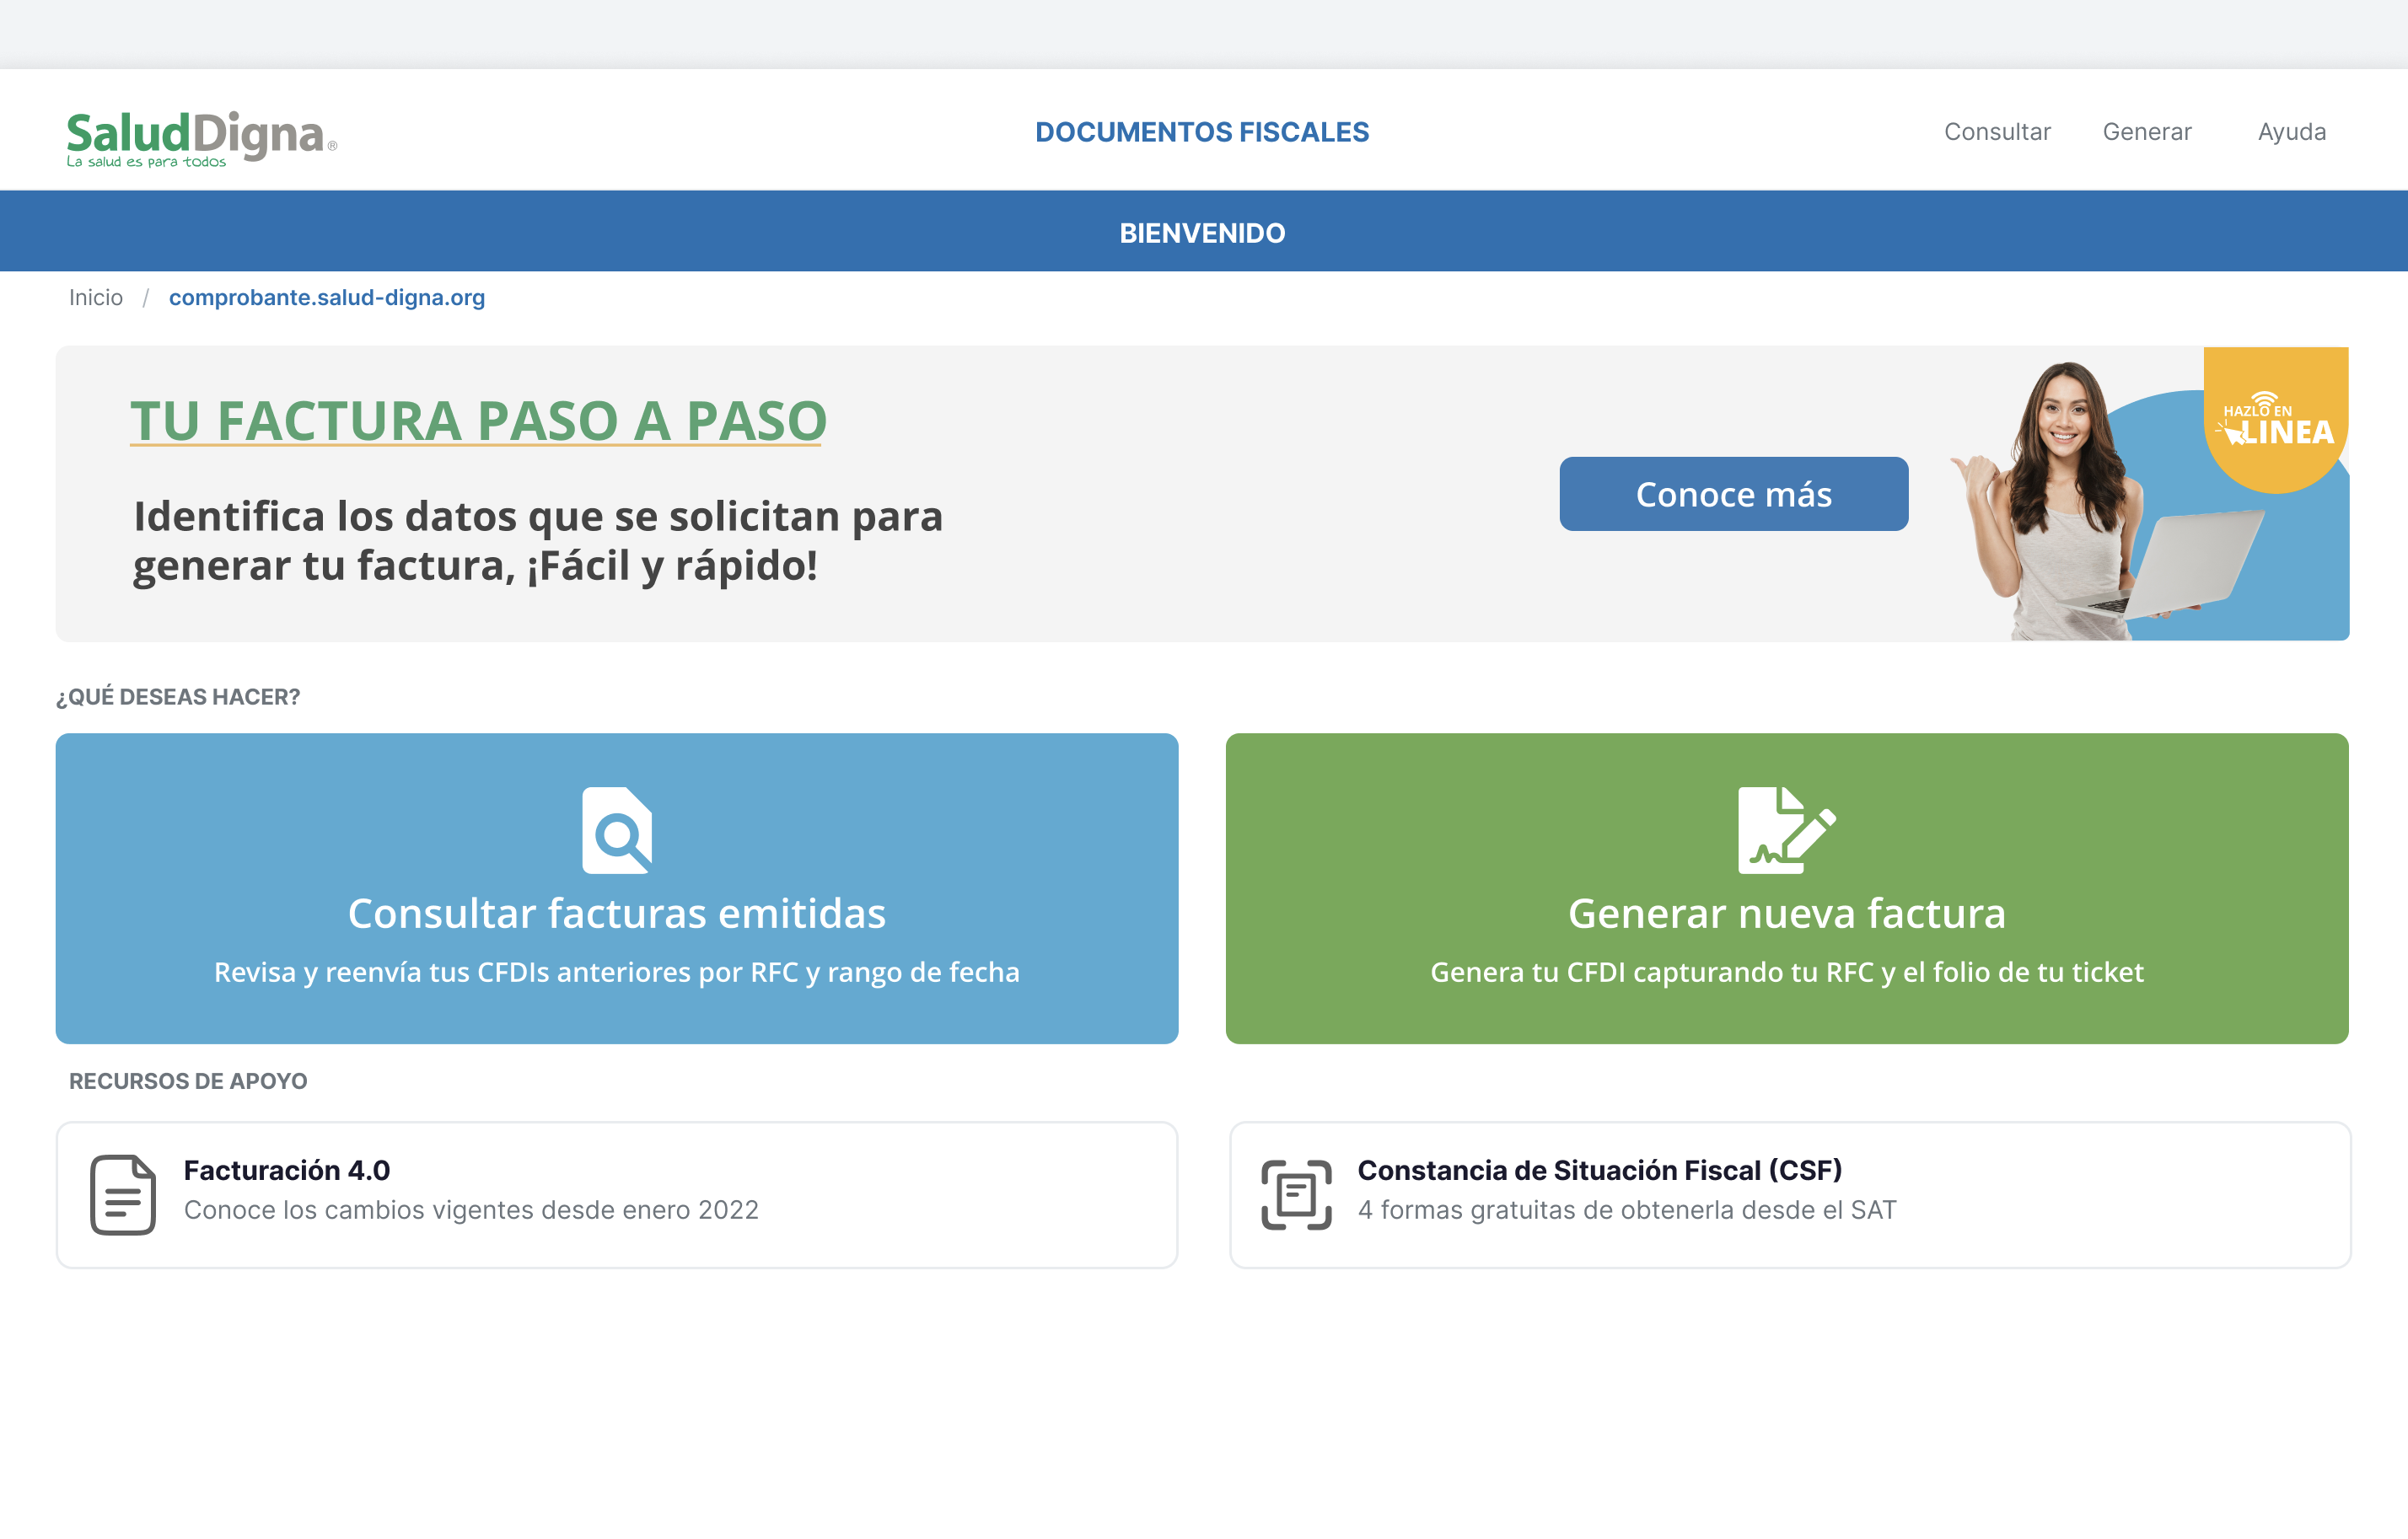Click the CSF scan document icon

[1296, 1195]
